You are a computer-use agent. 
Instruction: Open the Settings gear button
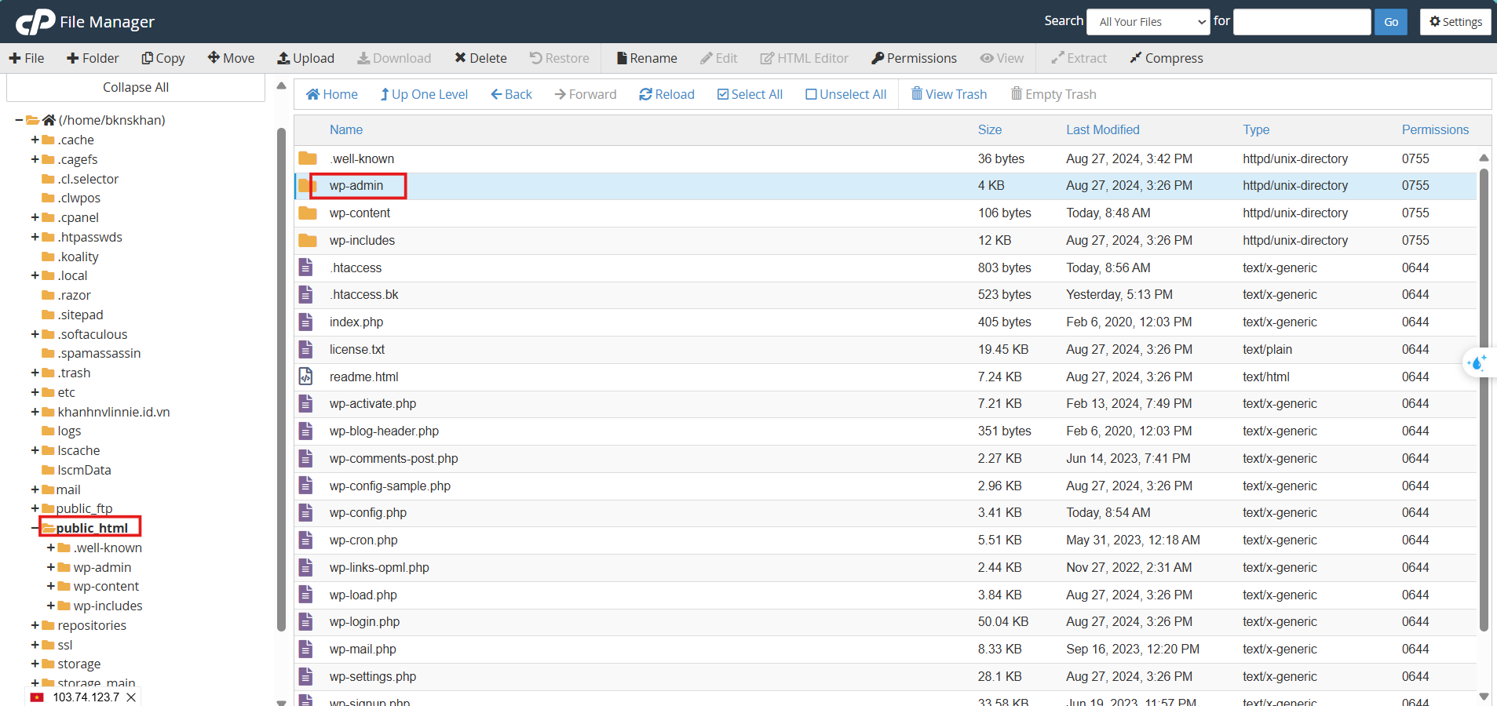coord(1455,22)
